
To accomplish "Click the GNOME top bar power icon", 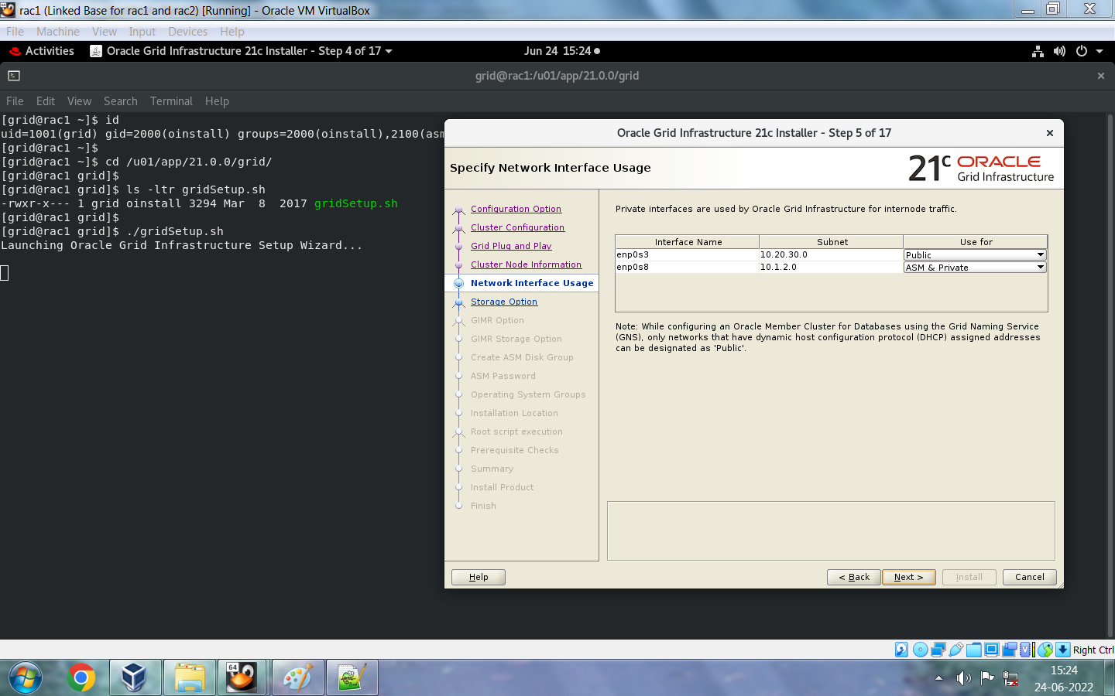I will pyautogui.click(x=1082, y=51).
